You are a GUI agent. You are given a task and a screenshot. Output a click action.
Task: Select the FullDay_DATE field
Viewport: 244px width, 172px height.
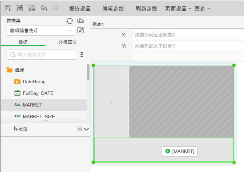[38, 93]
